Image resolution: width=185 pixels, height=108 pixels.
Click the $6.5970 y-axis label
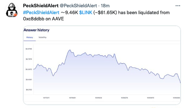click(x=29, y=69)
